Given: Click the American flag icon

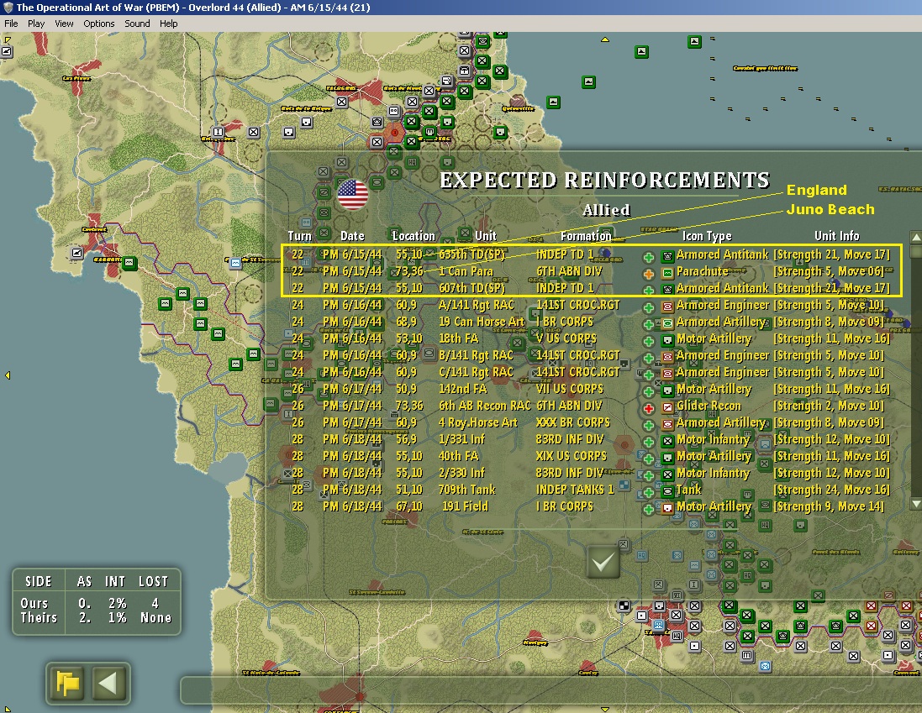Looking at the screenshot, I should [353, 194].
